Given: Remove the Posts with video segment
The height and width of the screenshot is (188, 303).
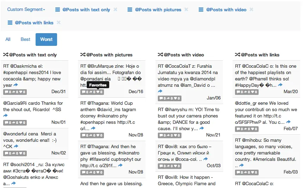Looking at the screenshot, I should pos(252,10).
